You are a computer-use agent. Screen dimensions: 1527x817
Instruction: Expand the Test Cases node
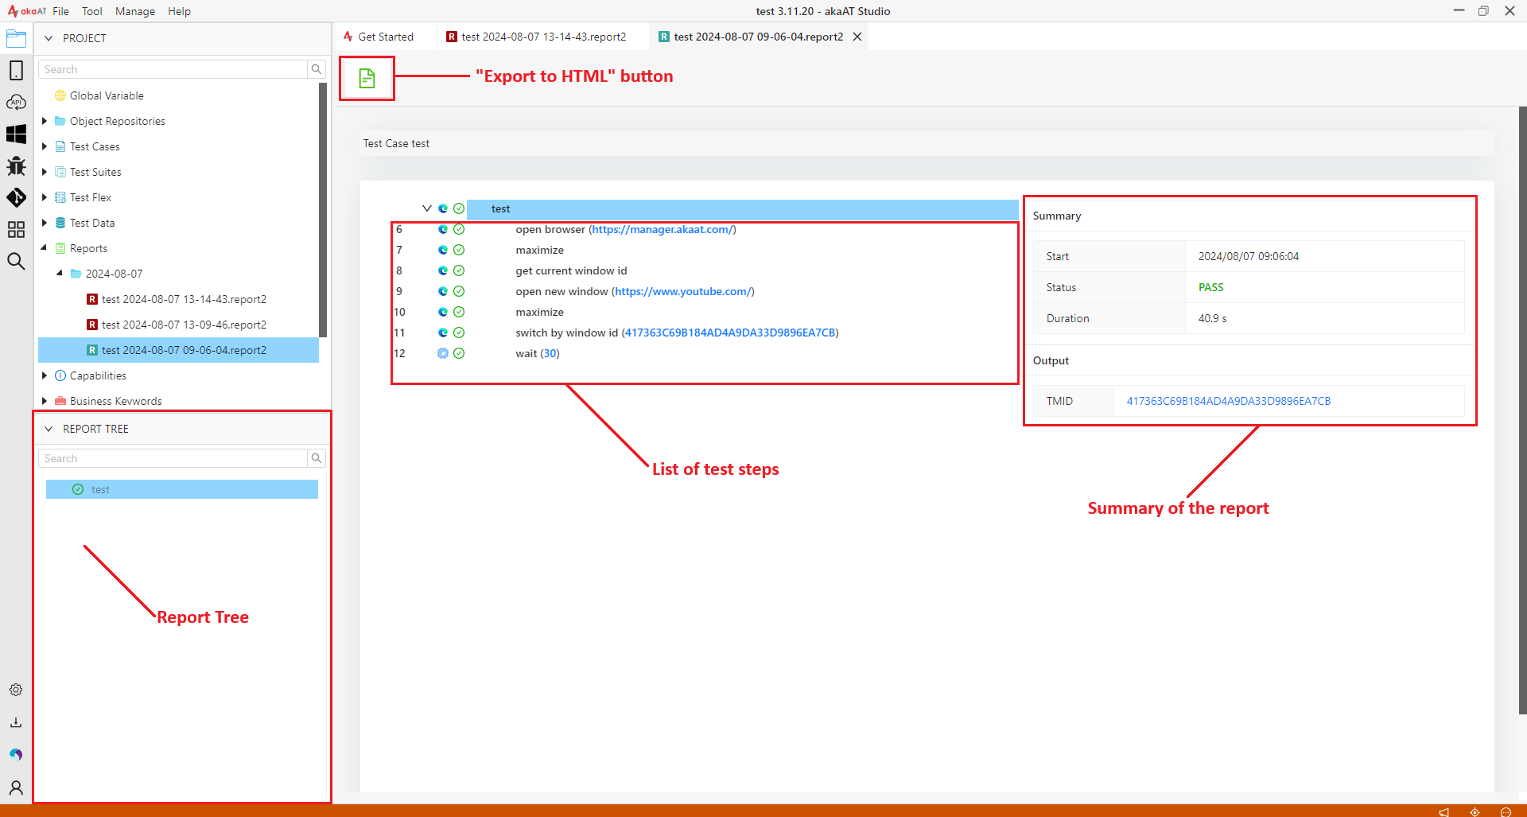(x=45, y=146)
